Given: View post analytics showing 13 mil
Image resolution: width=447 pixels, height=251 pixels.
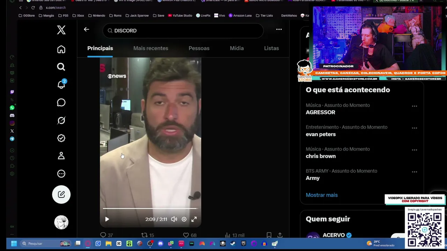Looking at the screenshot, I should 234,235.
